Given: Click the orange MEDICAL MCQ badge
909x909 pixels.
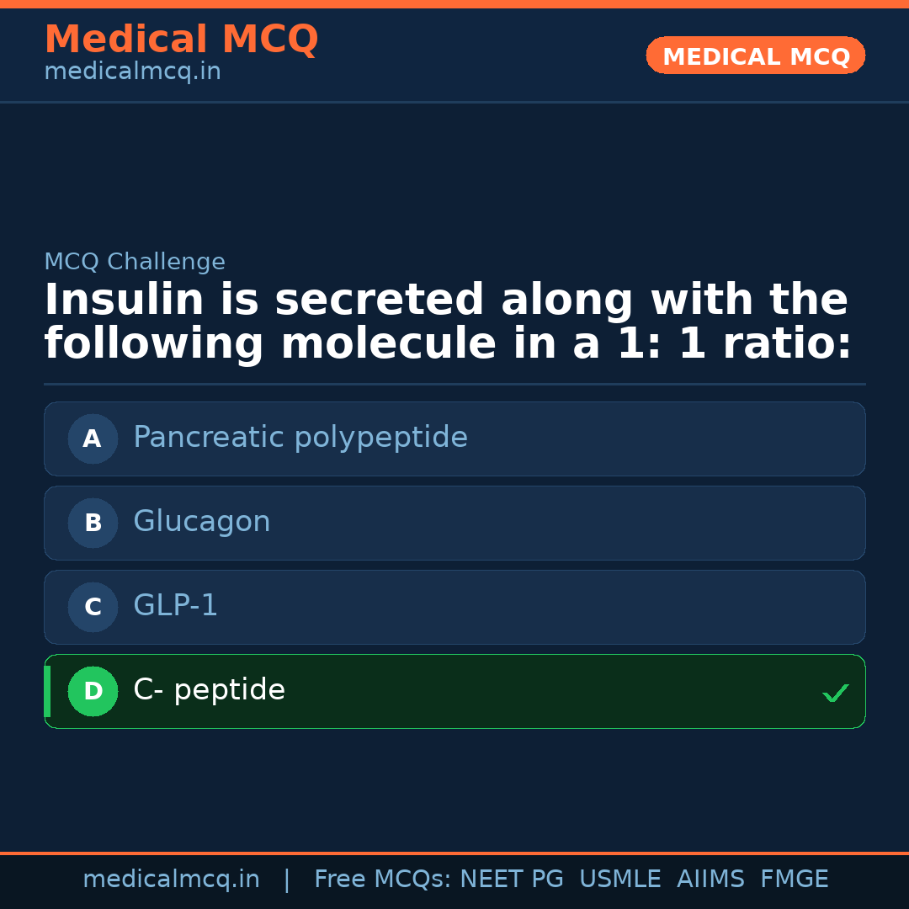Looking at the screenshot, I should 755,56.
